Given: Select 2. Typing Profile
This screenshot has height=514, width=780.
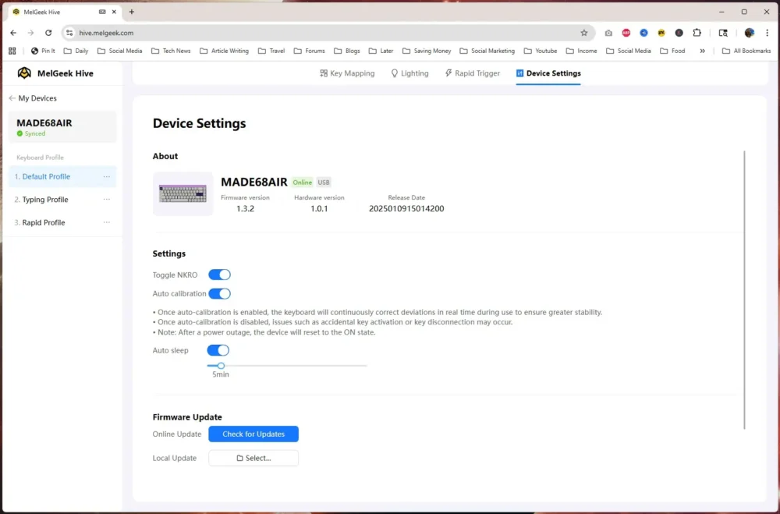Looking at the screenshot, I should [62, 200].
